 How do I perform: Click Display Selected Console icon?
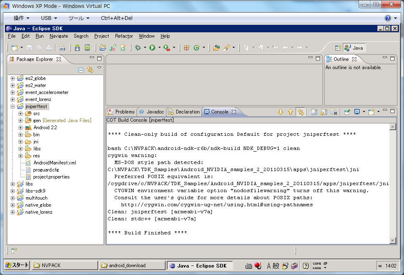coord(357,112)
